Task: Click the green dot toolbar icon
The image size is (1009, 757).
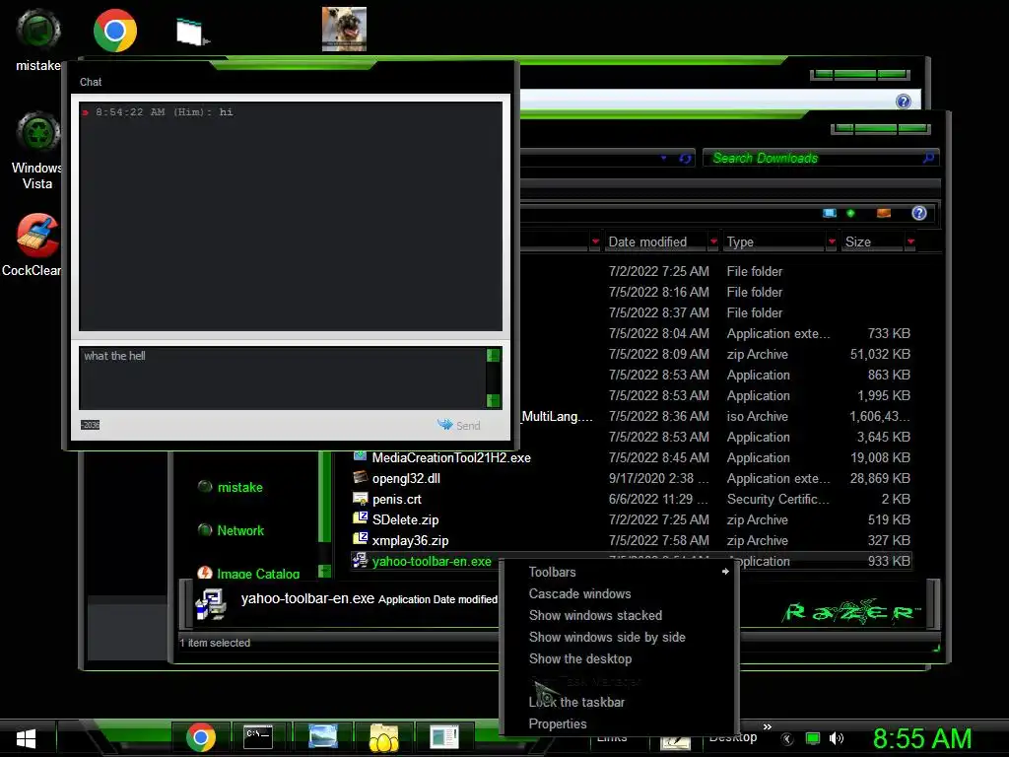Action: click(x=850, y=213)
